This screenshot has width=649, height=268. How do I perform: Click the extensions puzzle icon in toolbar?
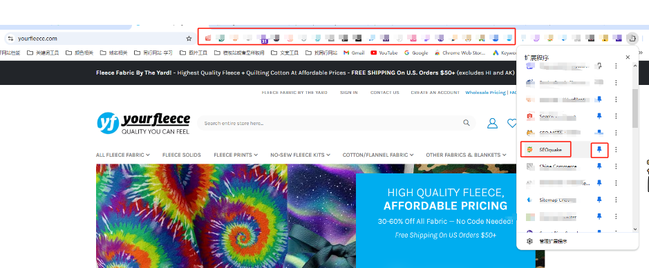click(x=632, y=39)
